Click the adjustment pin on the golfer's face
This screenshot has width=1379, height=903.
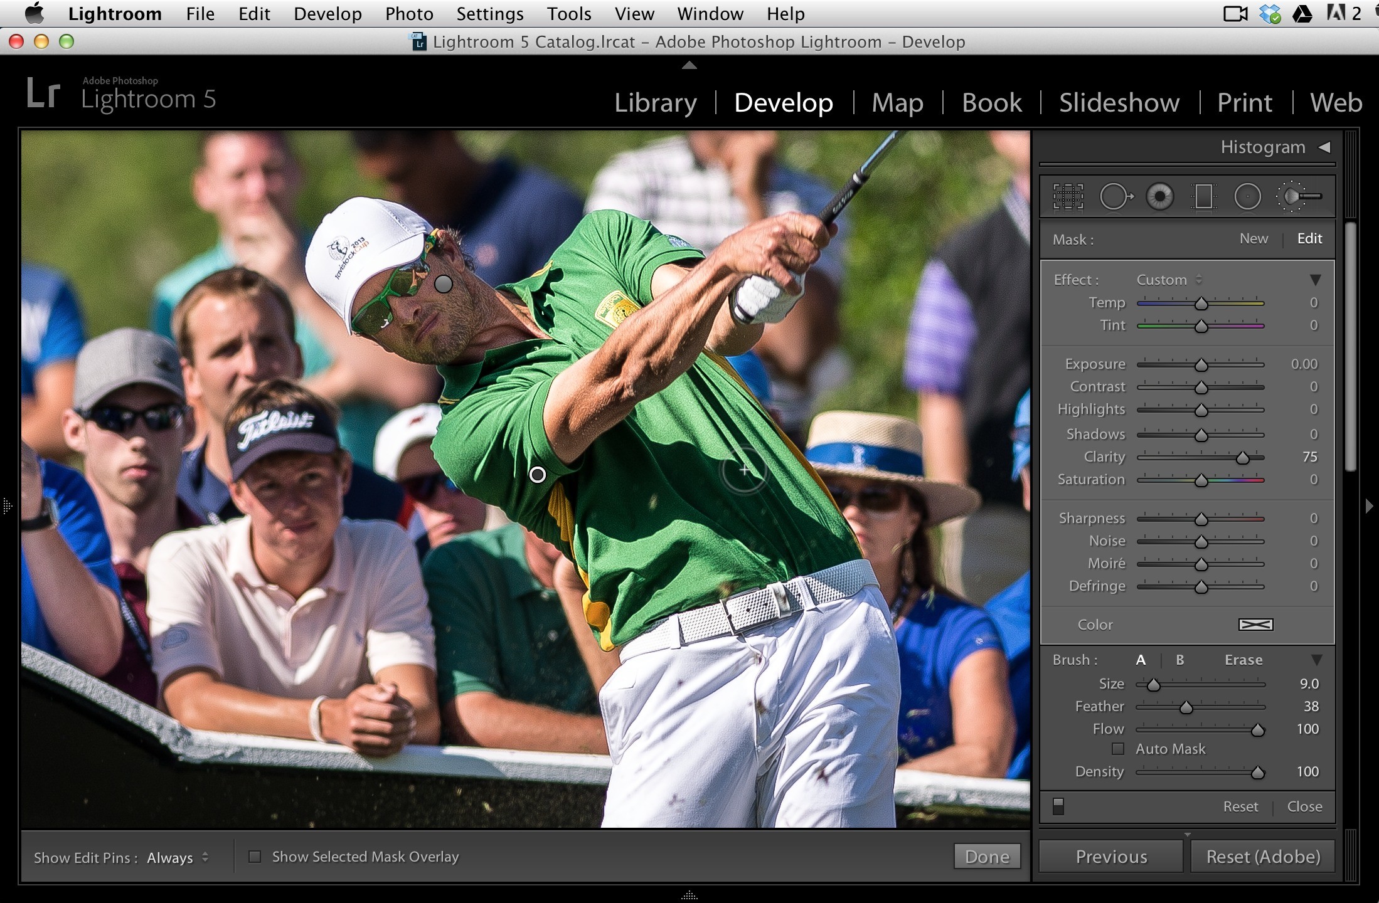[x=444, y=284]
